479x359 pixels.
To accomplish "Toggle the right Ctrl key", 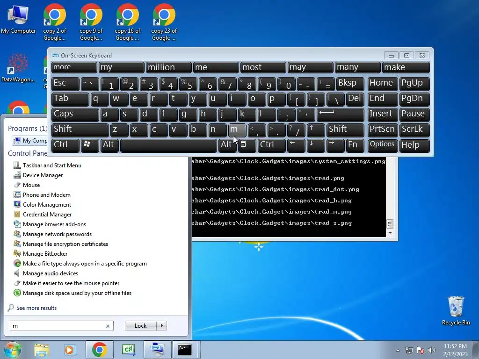I will 271,145.
